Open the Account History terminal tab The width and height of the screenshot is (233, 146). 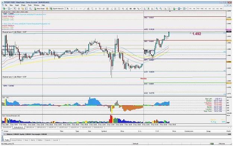click(x=17, y=140)
